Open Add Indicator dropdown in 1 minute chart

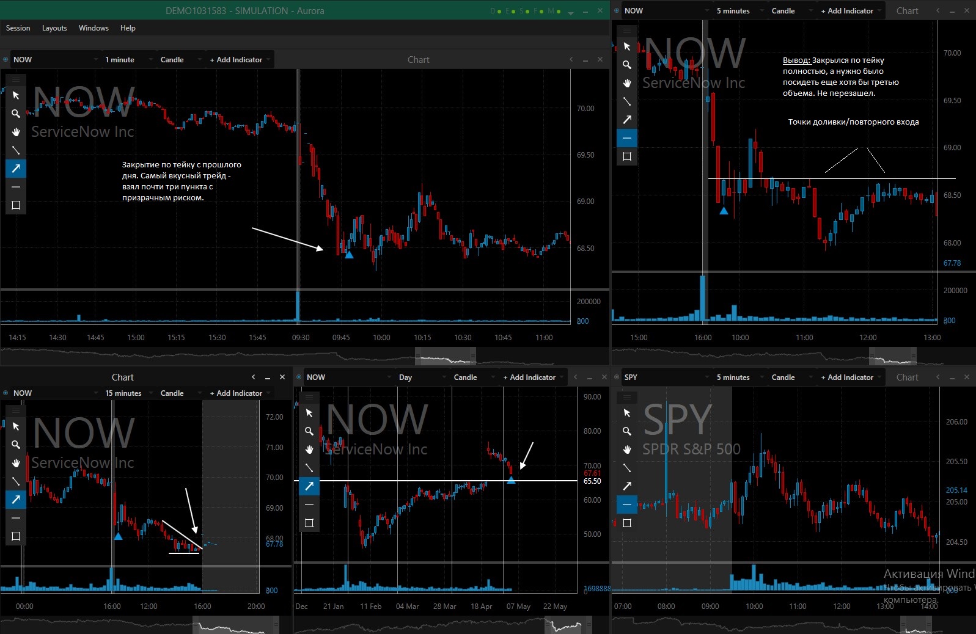click(240, 60)
